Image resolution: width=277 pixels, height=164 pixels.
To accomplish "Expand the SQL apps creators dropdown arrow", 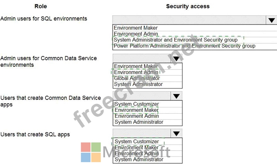I will (176, 134).
